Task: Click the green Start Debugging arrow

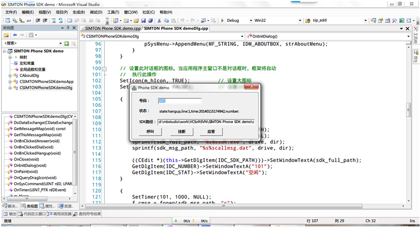Action: coord(223,20)
